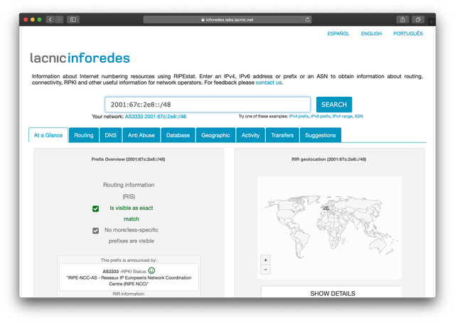The height and width of the screenshot is (323, 455).
Task: Click the 'RIR information:' label
Action: point(129,294)
